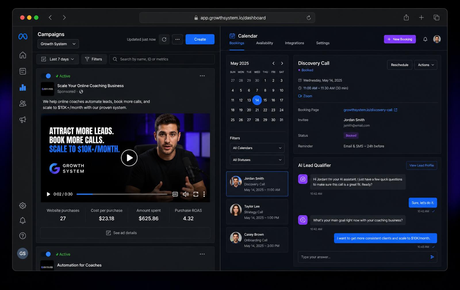
Task: Switch to Settings tab
Action: (323, 43)
